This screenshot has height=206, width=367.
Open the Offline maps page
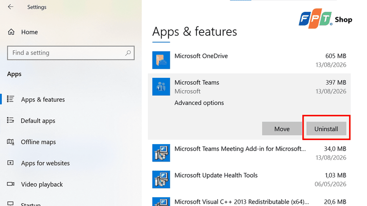(39, 142)
